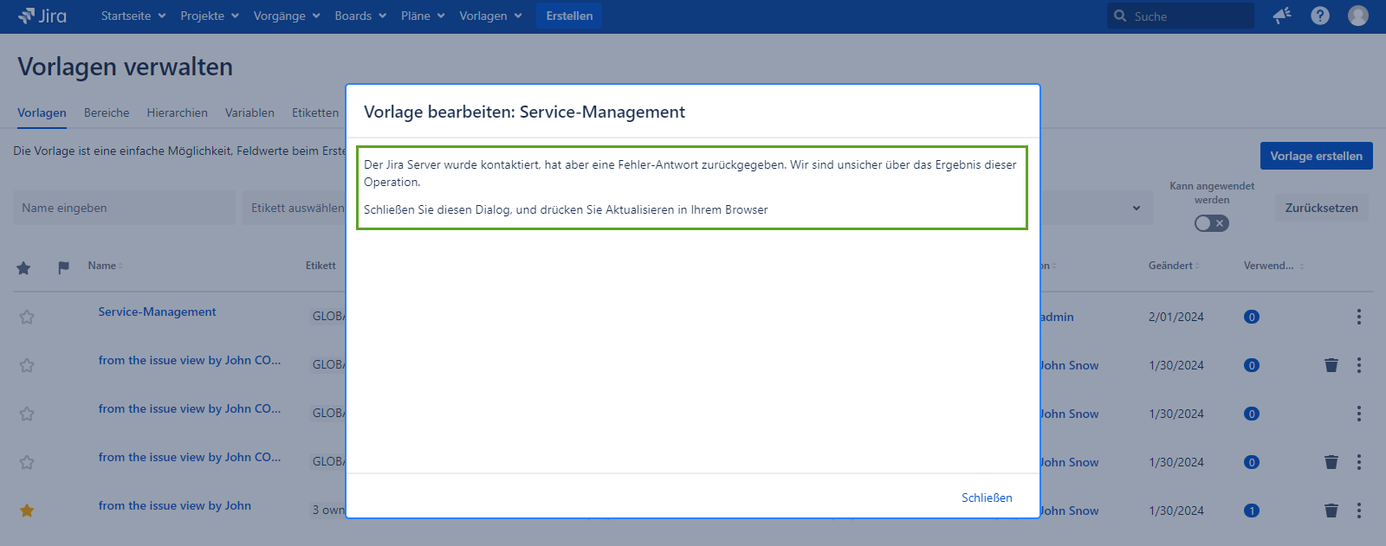Unstar the favorited 'from the issue view by John' template
Image resolution: width=1386 pixels, height=546 pixels.
coord(27,511)
